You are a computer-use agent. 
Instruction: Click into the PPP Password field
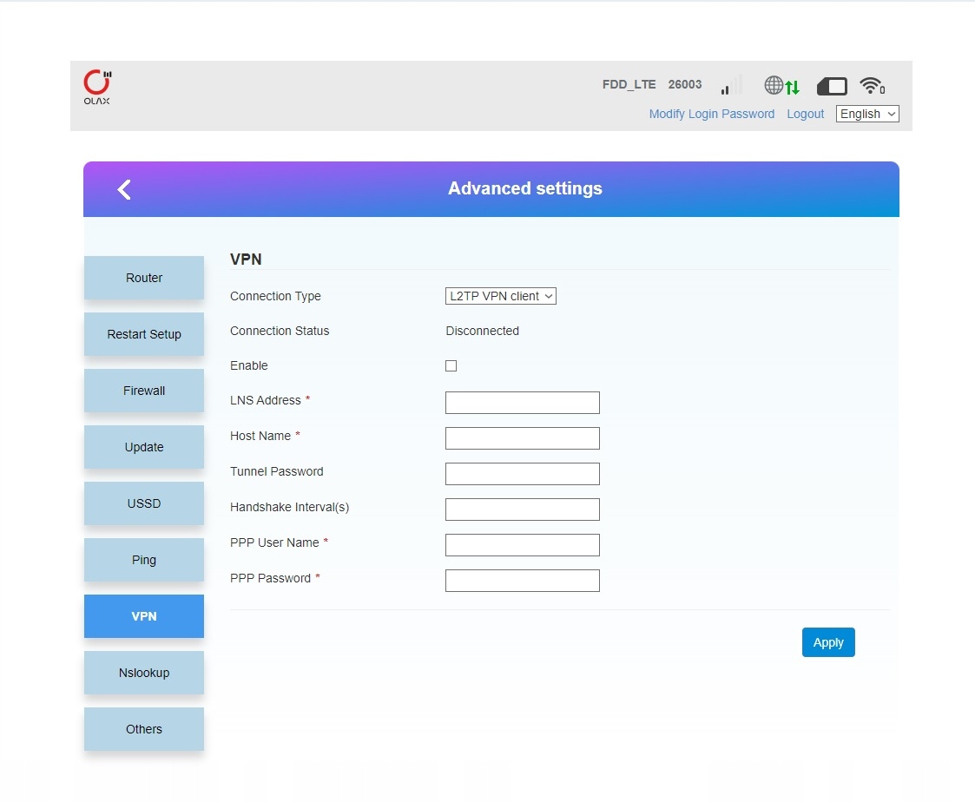tap(523, 581)
